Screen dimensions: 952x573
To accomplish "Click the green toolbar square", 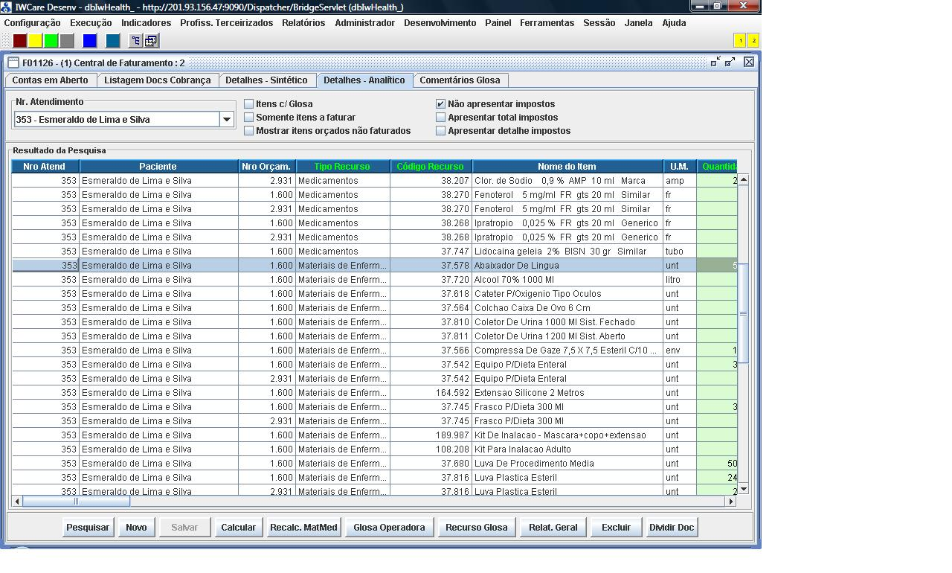I will (x=51, y=41).
